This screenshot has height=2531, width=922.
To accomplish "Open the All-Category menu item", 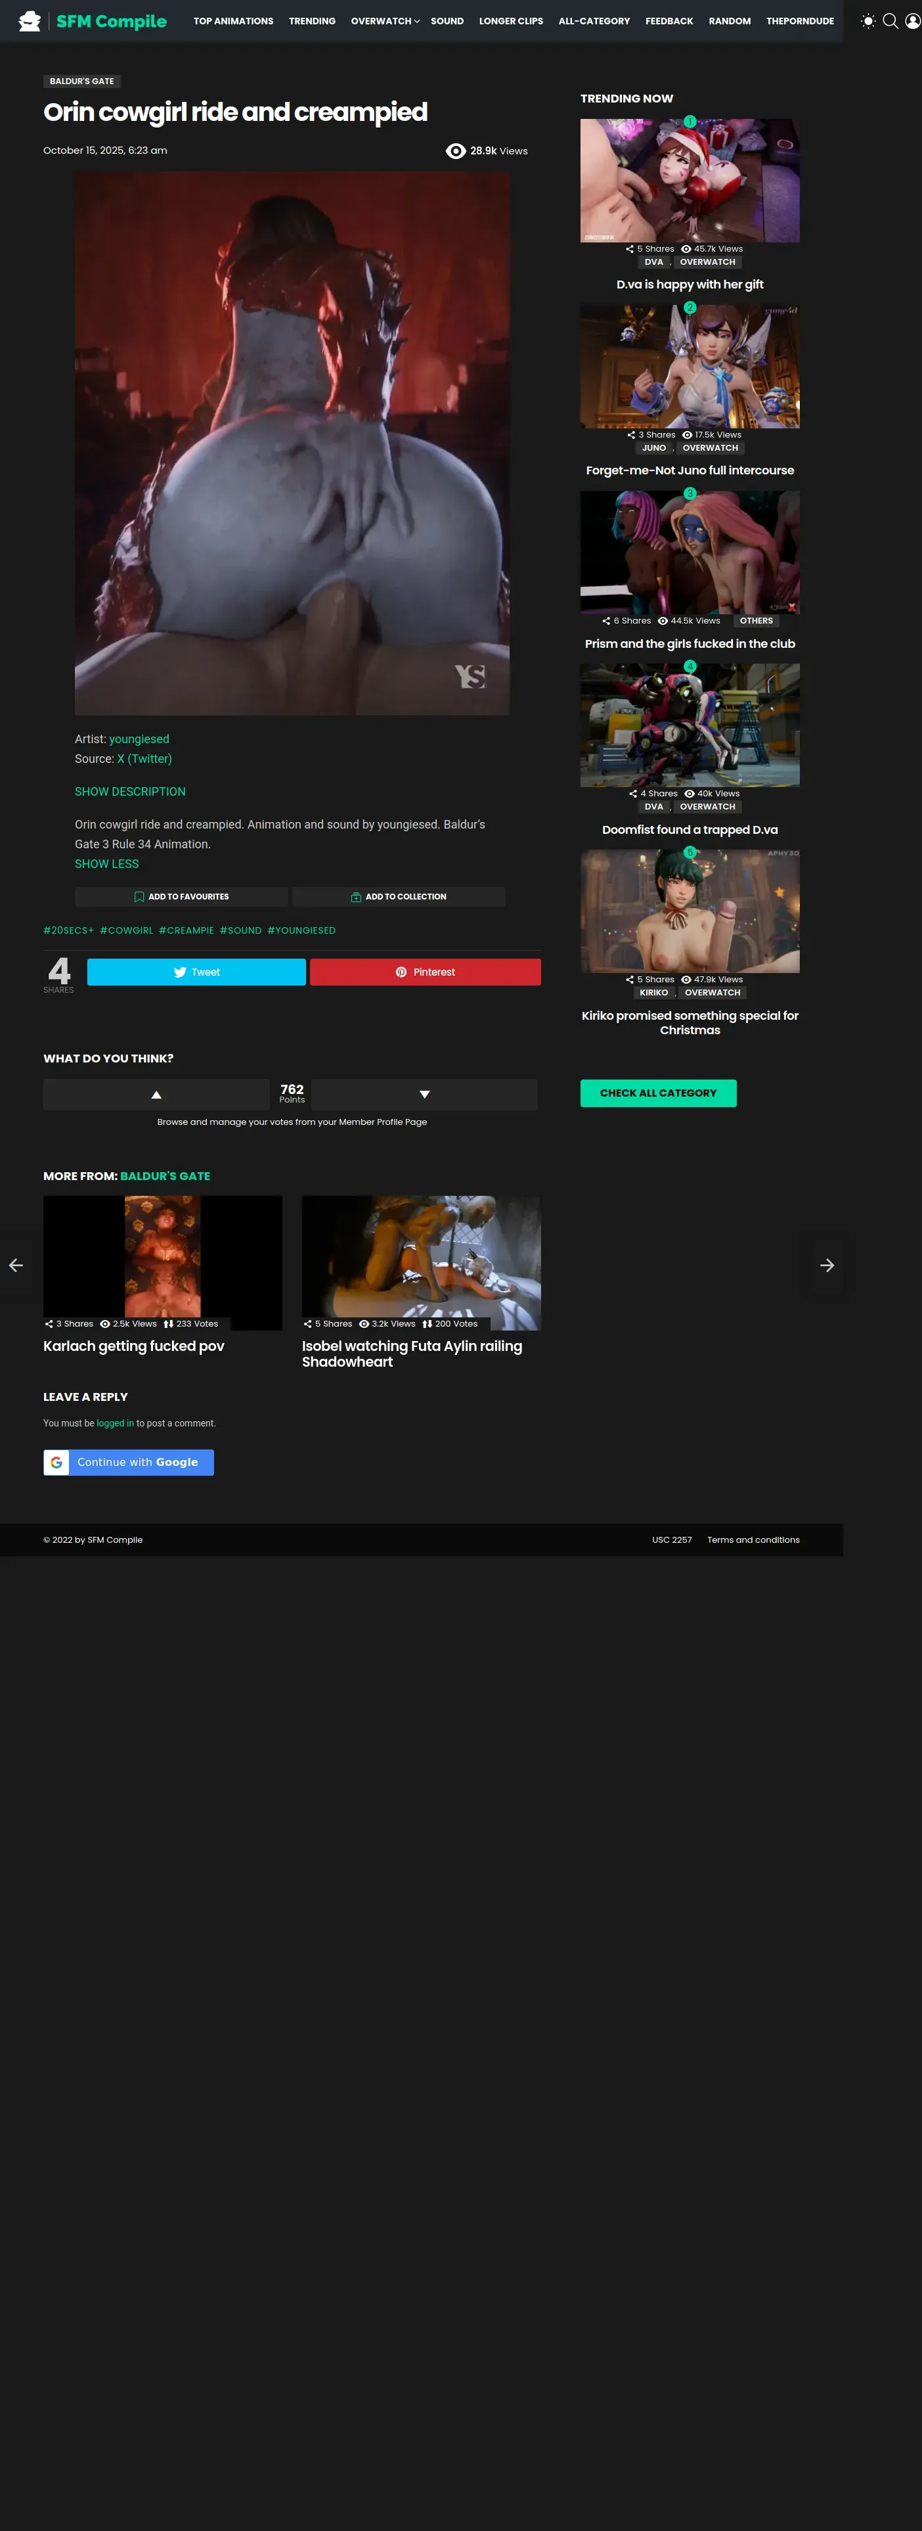I will click(x=594, y=20).
